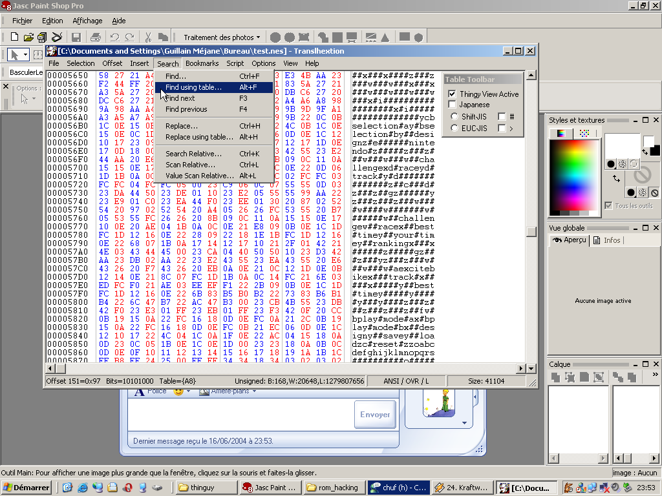Open the Traitement des photos dropdown

click(x=222, y=37)
